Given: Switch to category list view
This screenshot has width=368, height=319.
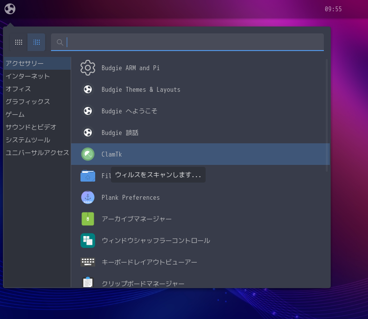Looking at the screenshot, I should click(x=36, y=42).
